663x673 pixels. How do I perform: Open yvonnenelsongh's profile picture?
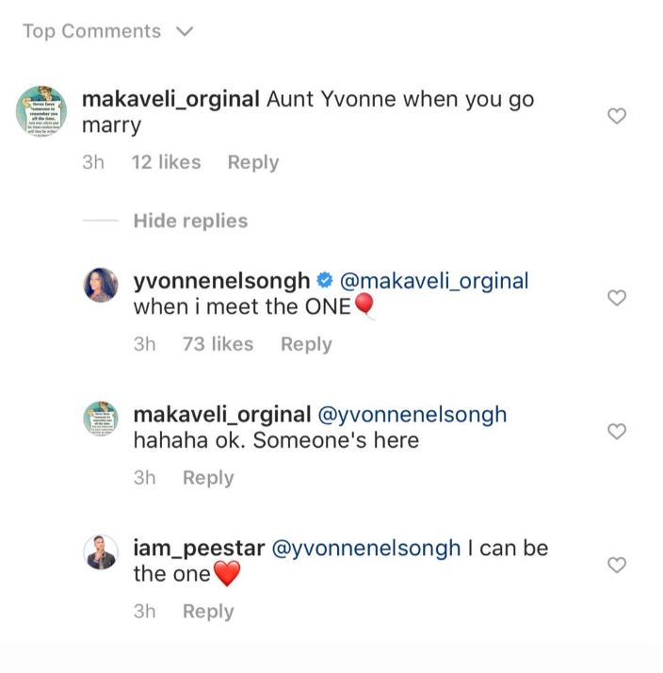[101, 285]
